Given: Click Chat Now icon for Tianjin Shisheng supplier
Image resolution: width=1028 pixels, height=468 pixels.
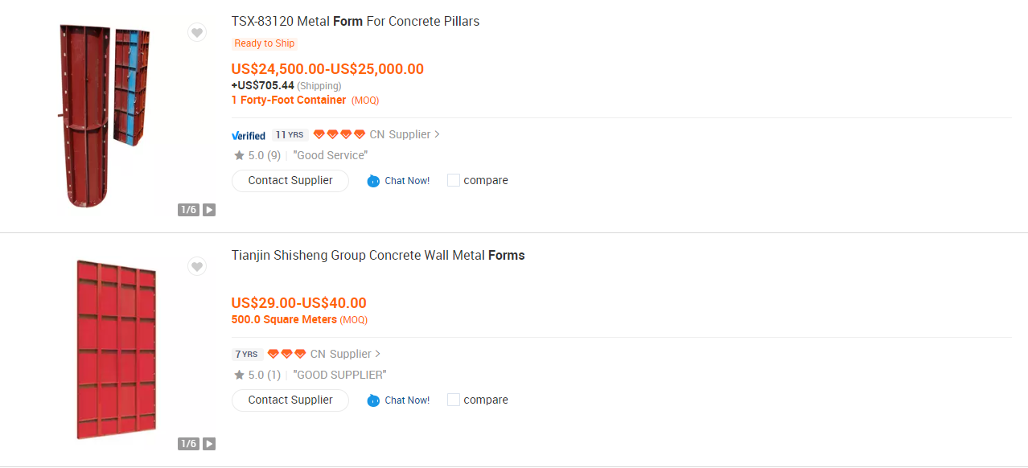Looking at the screenshot, I should (x=373, y=400).
